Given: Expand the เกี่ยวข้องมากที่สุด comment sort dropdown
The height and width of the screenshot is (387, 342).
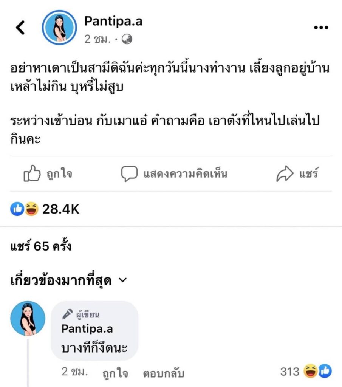Looking at the screenshot, I should click(x=122, y=280).
